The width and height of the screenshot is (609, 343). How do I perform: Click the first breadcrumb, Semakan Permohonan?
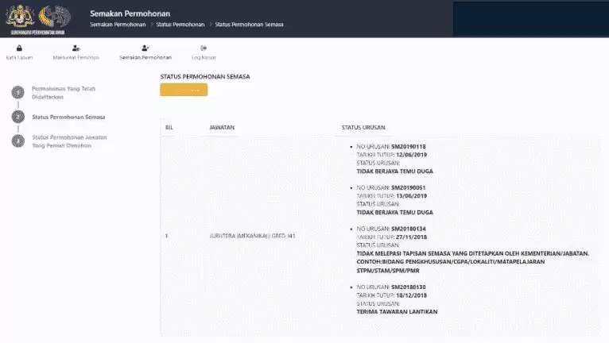[x=118, y=25]
